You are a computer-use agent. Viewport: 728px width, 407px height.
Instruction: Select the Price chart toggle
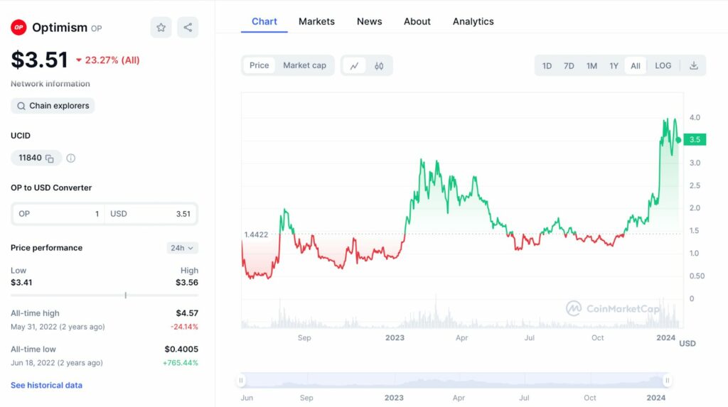[x=259, y=65]
